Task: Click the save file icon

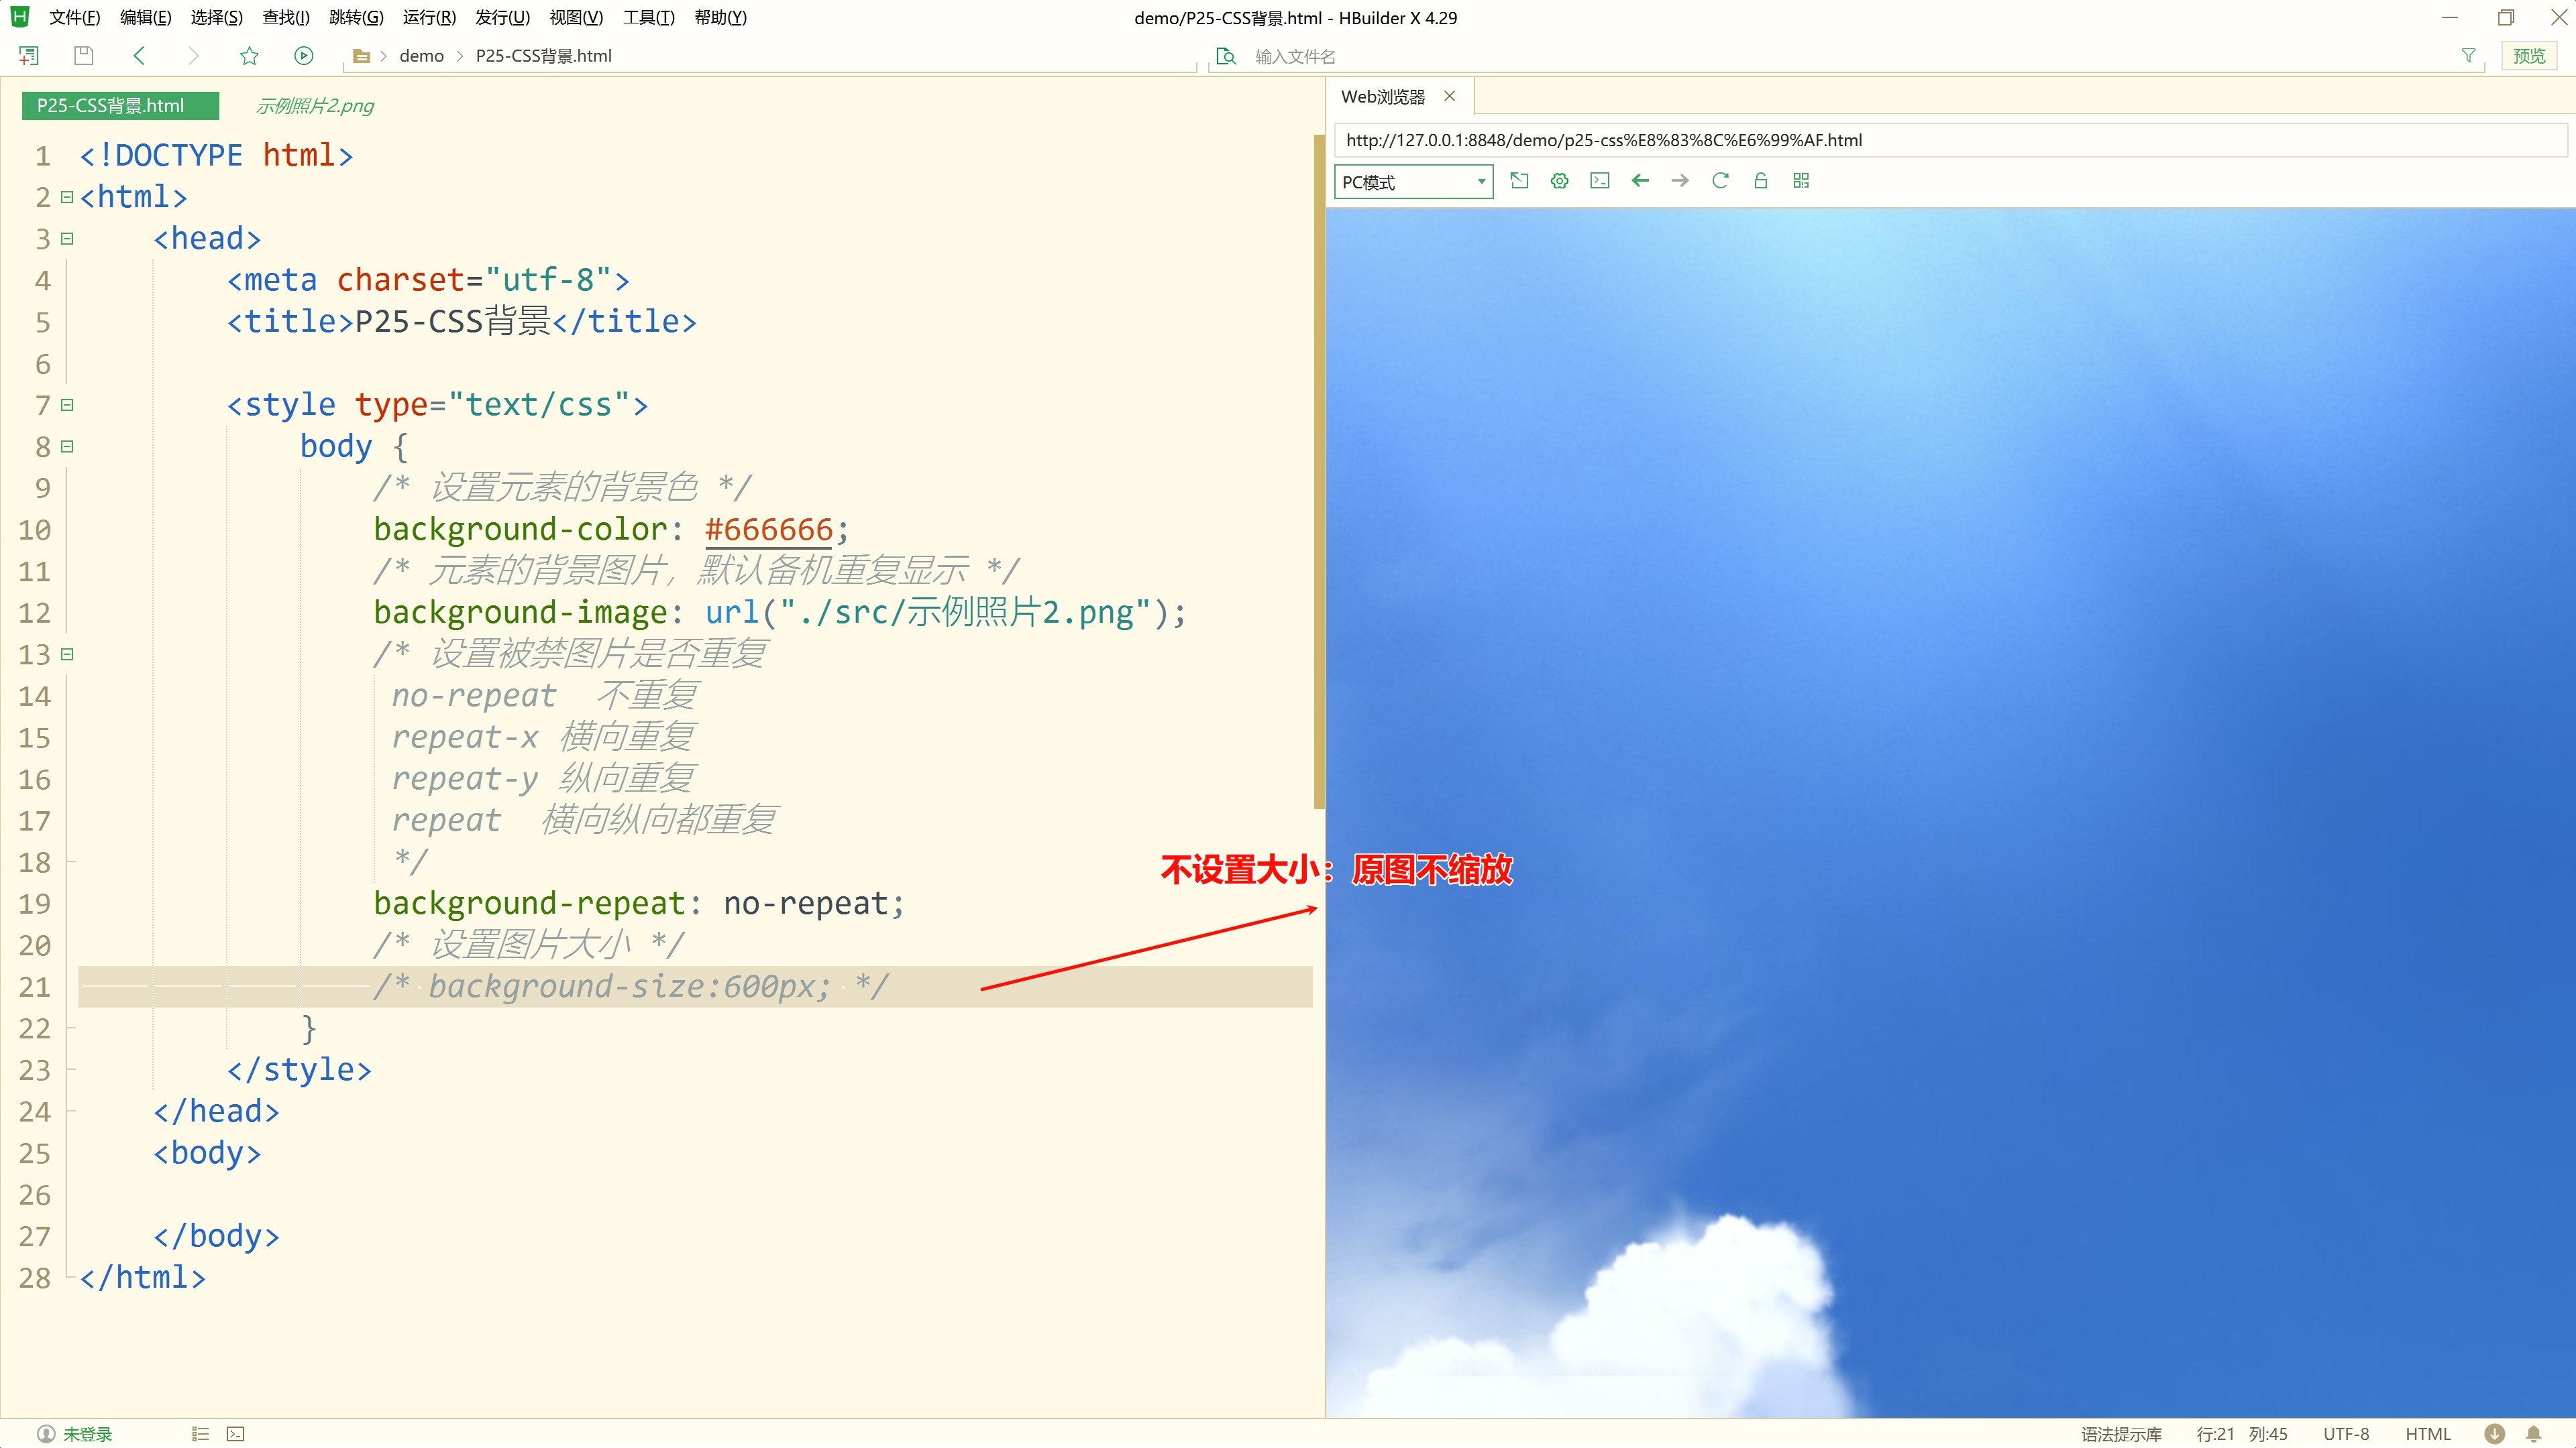Action: [x=84, y=56]
